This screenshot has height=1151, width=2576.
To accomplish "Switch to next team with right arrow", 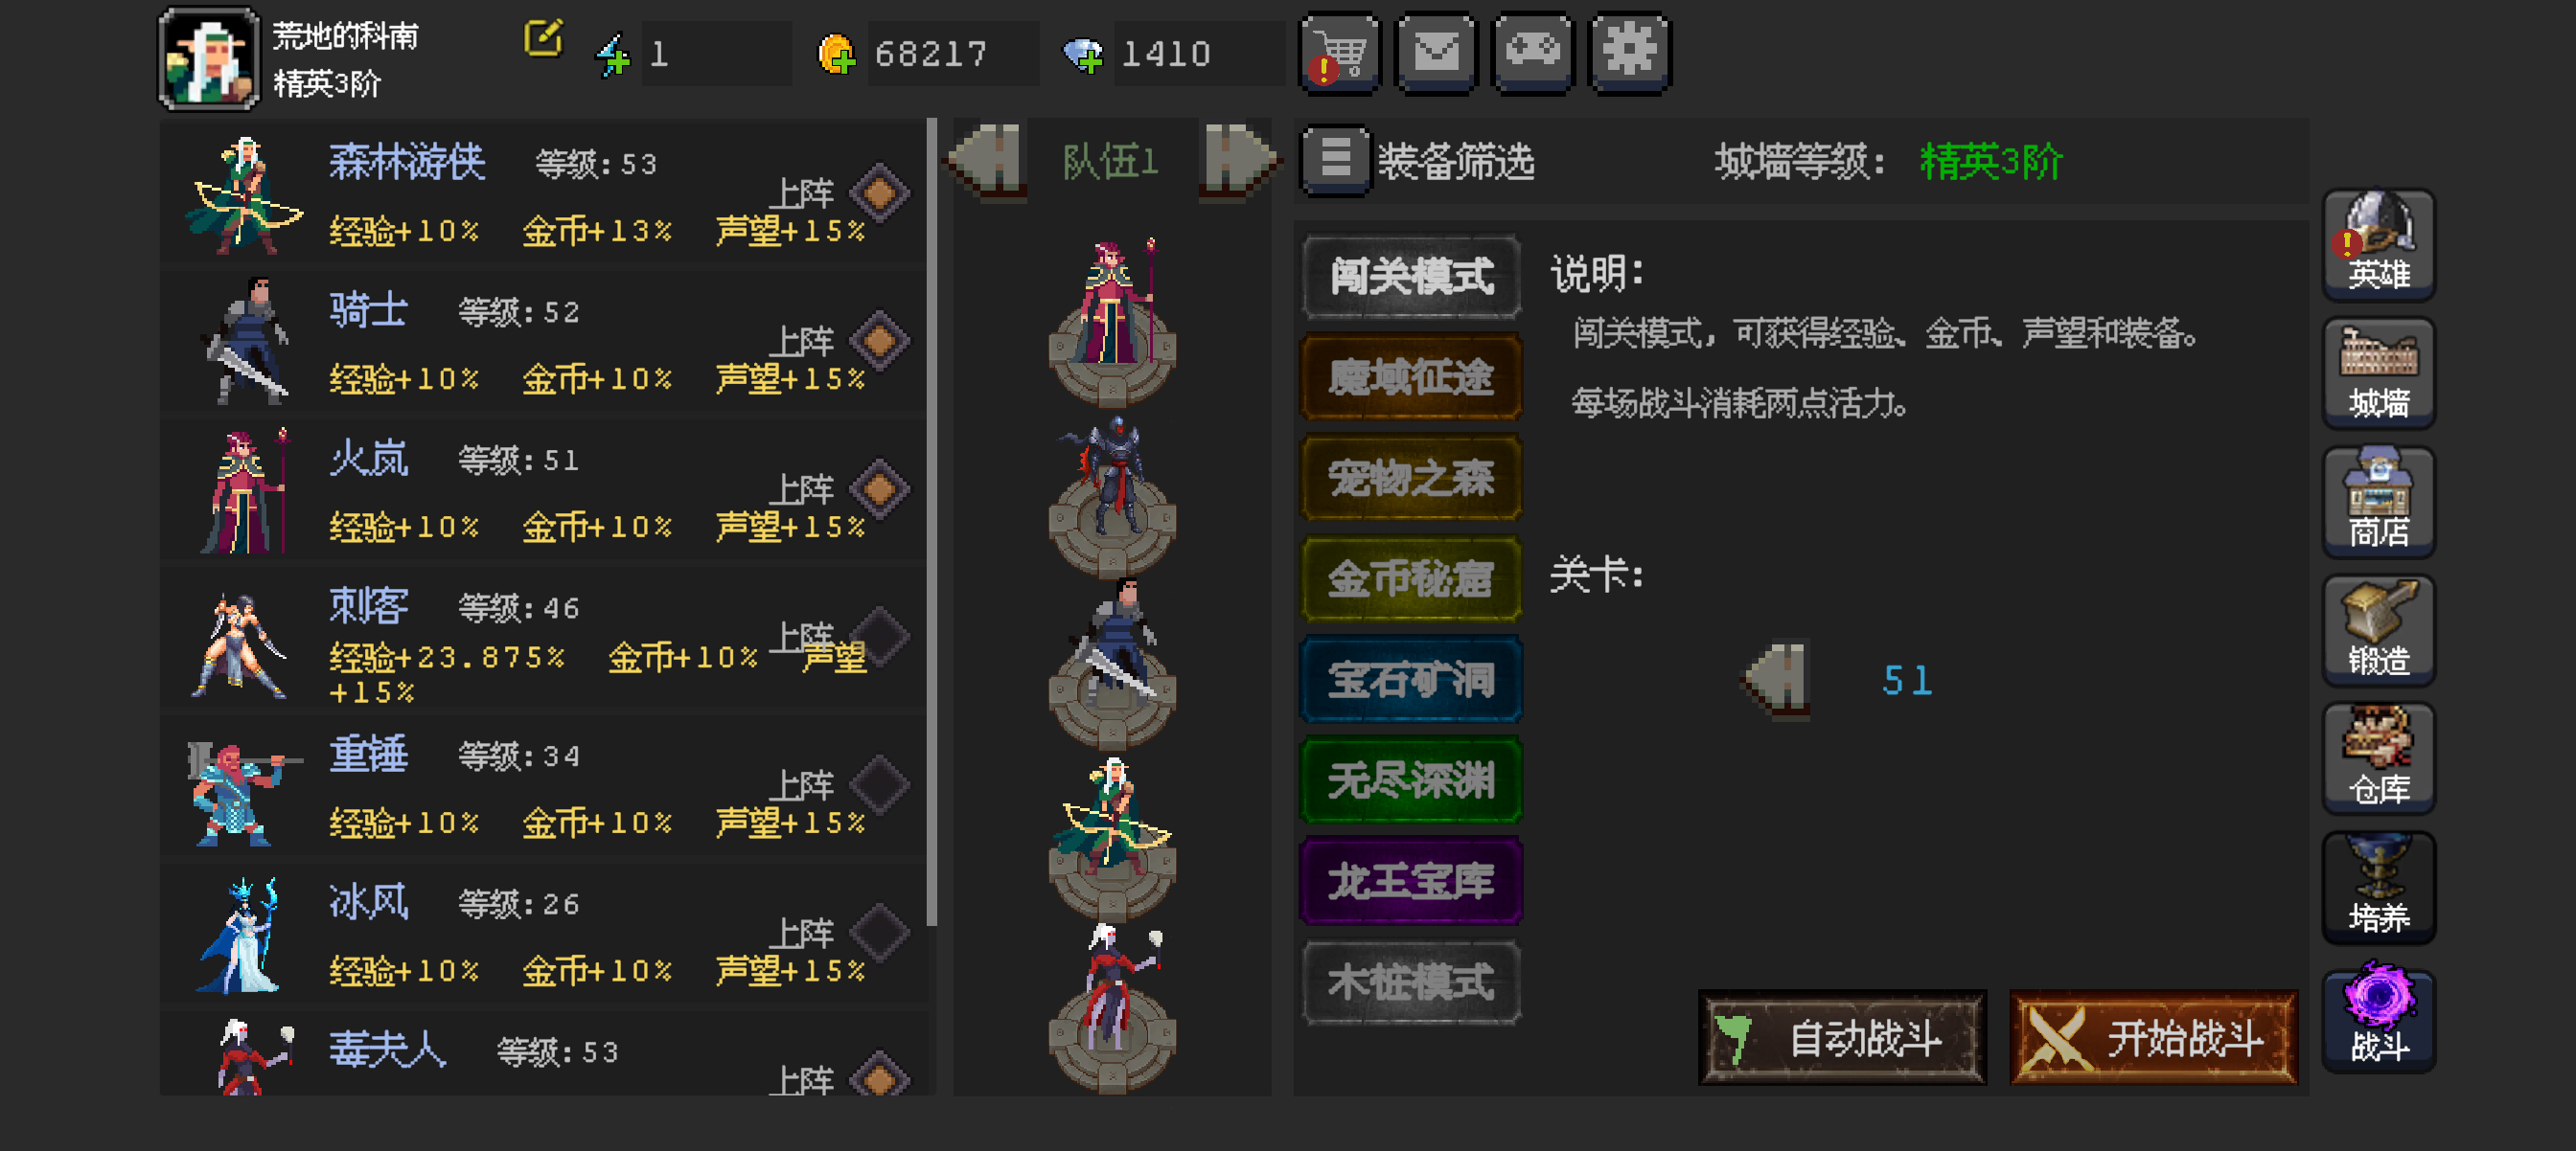I will click(x=1238, y=159).
